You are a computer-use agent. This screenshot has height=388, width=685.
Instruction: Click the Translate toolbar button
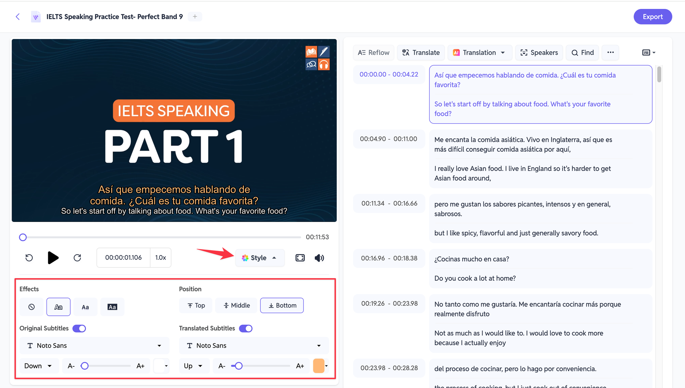click(x=421, y=52)
